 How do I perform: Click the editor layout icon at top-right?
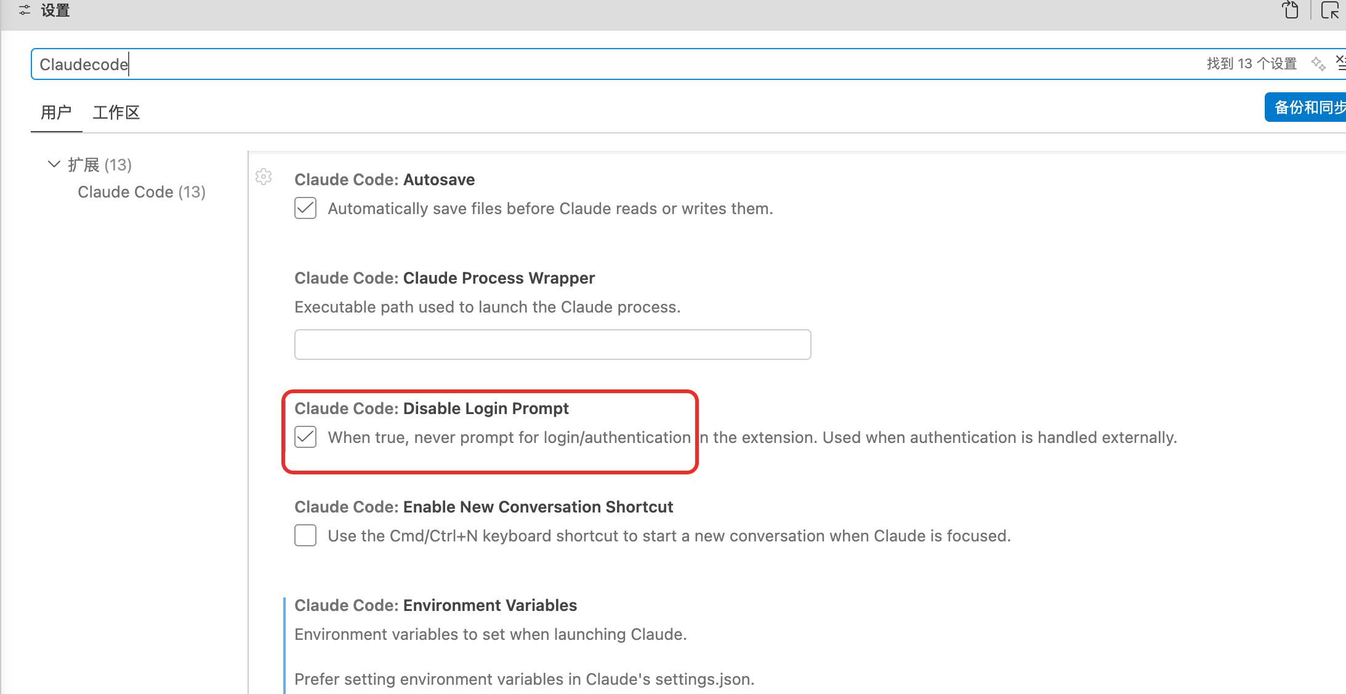1330,10
